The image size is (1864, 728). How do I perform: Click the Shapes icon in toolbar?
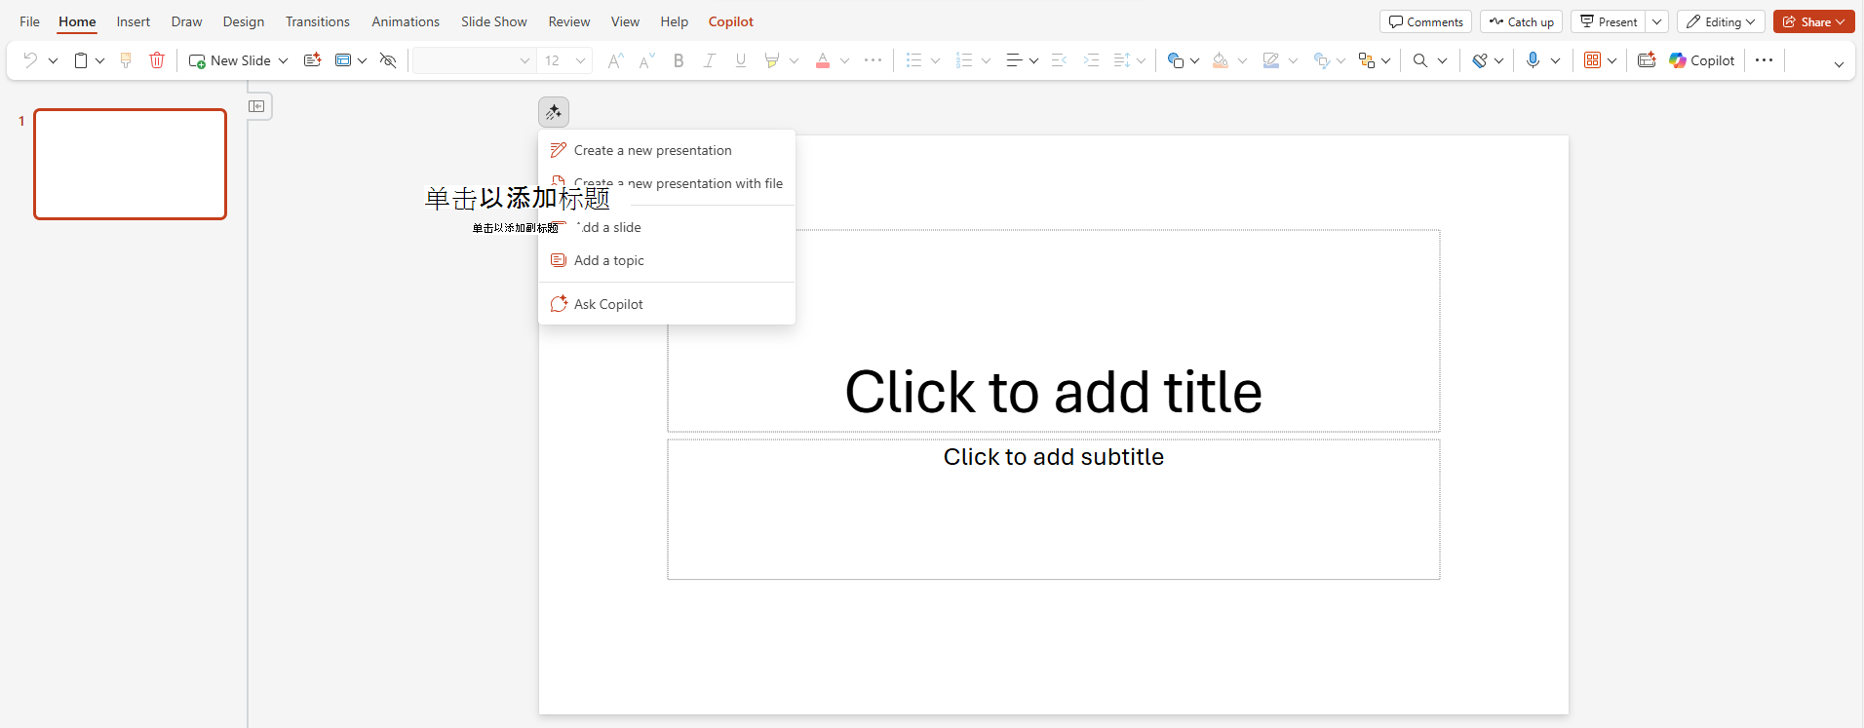[x=1176, y=60]
